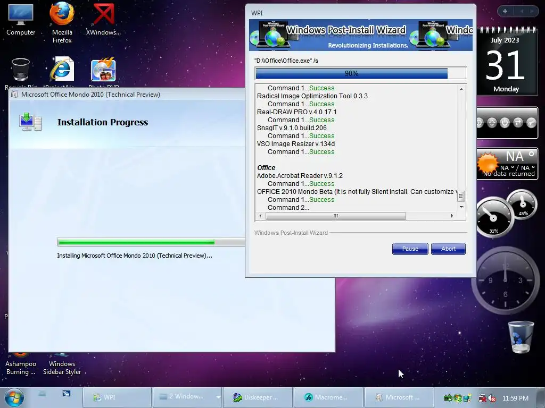Screen dimensions: 545x408
Task: Click the sidebar next-page arrow
Action: pos(532,11)
